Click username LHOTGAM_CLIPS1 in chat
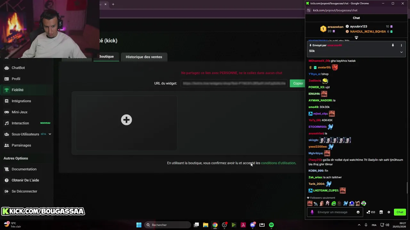 [325, 191]
